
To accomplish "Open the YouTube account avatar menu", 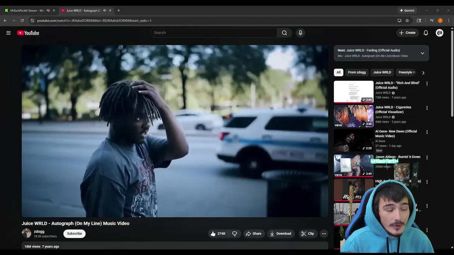I will (439, 33).
